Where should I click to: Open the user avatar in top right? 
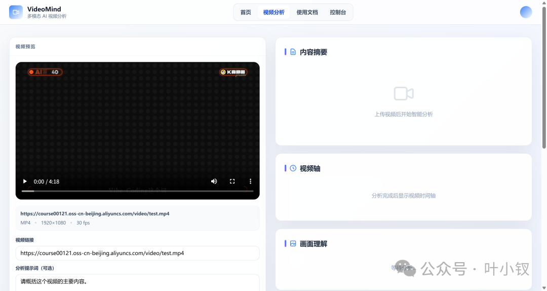click(526, 12)
